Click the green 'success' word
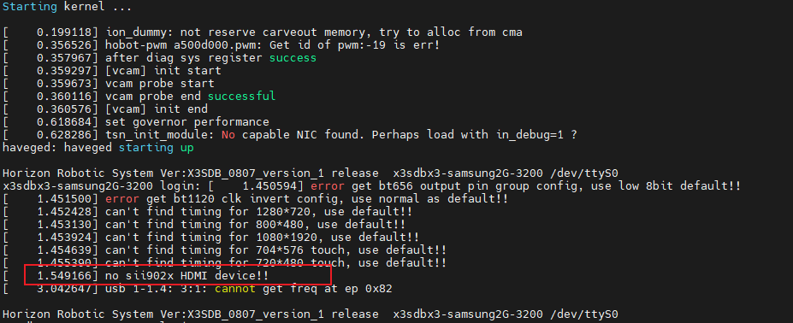This screenshot has width=793, height=323. [x=293, y=57]
